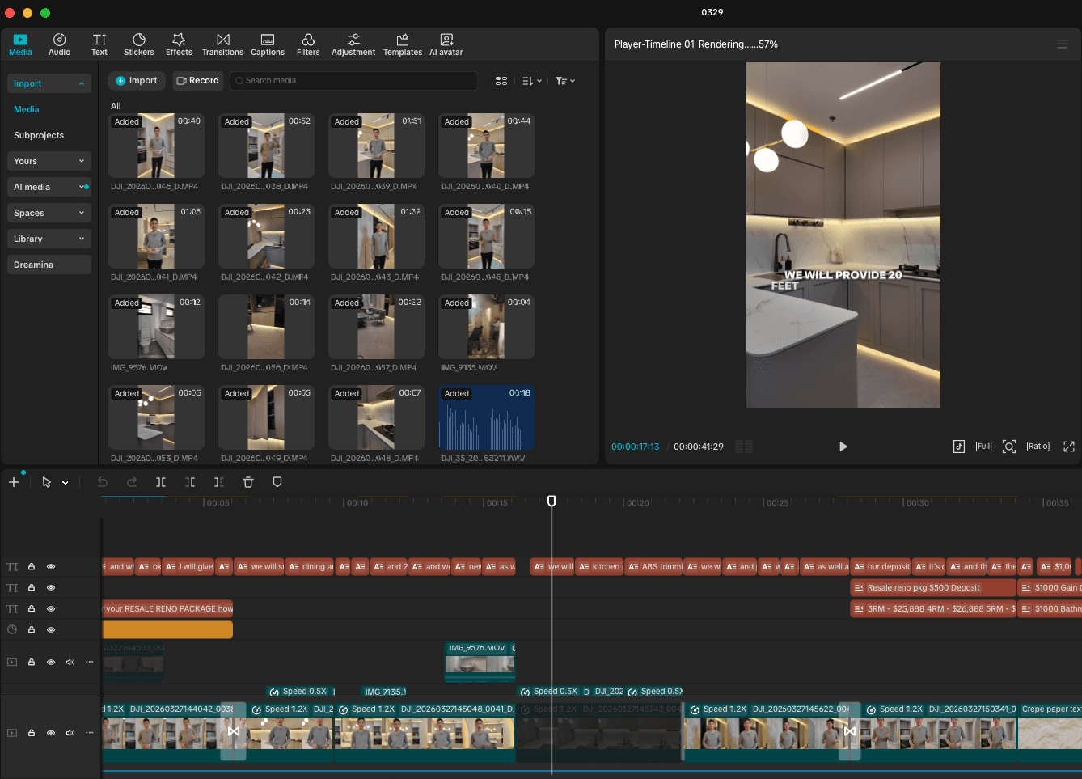Open the AI avatar tab
This screenshot has width=1082, height=779.
click(x=446, y=44)
